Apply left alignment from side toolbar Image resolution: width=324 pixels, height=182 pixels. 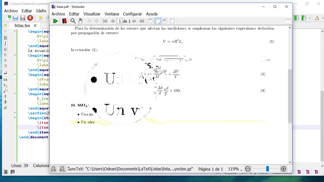[x=5, y=55]
